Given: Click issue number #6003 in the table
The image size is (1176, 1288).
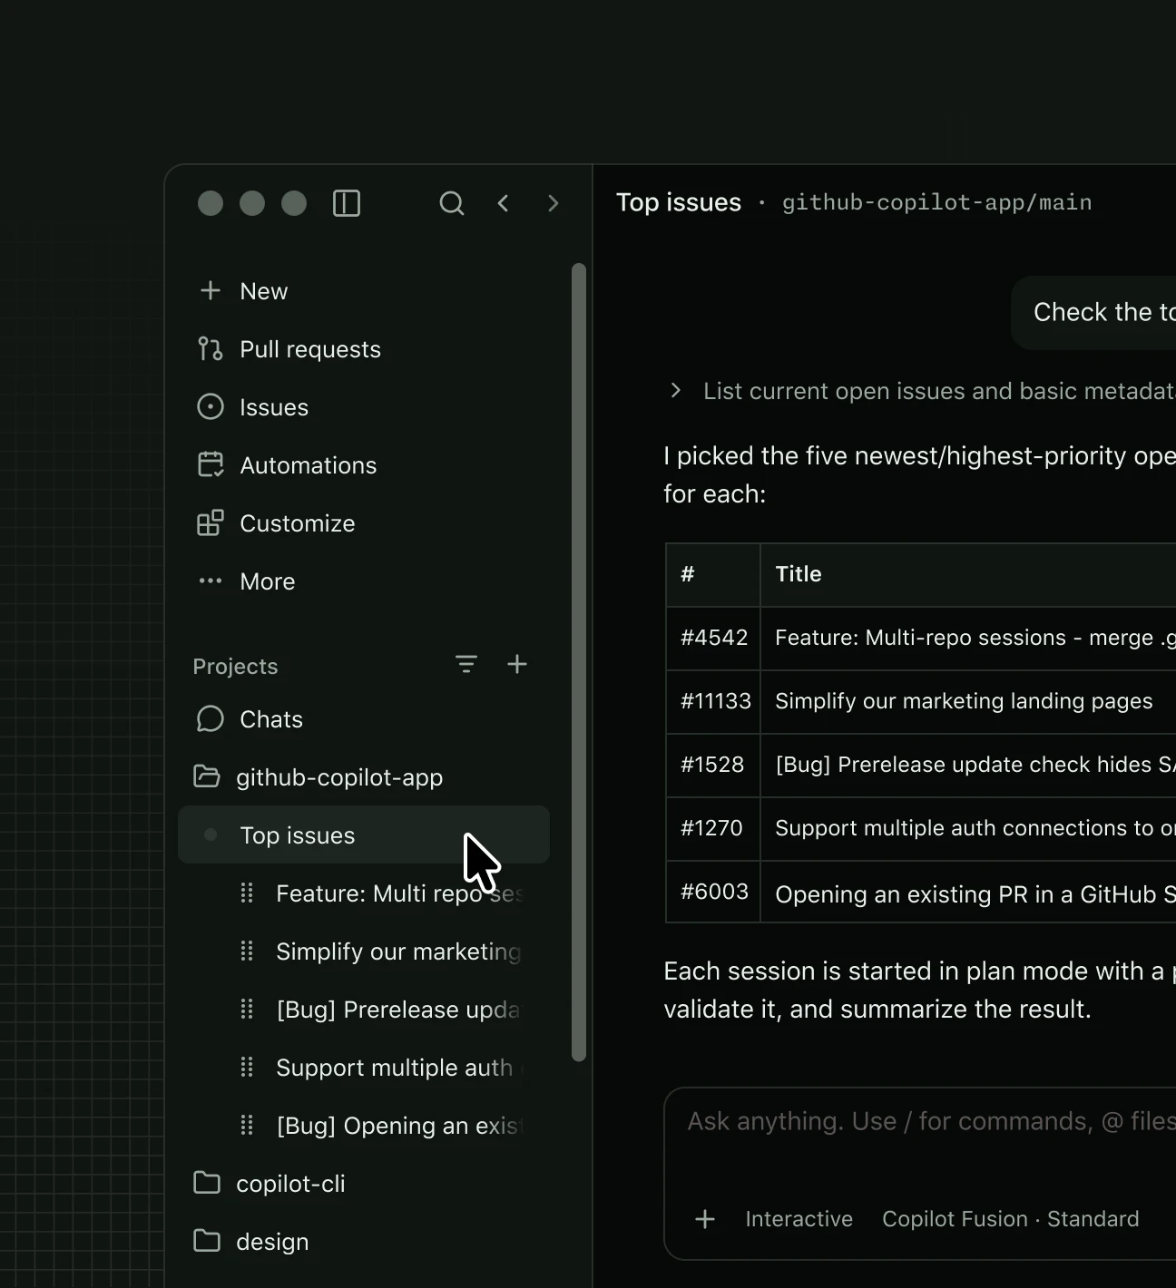Looking at the screenshot, I should 714,892.
